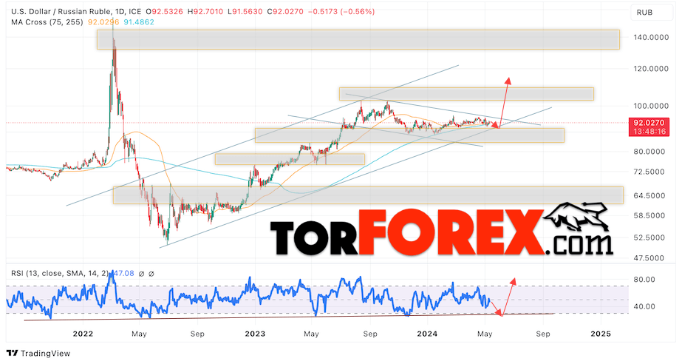The image size is (682, 364).
Task: Click the 2025 time axis label
Action: (x=601, y=334)
